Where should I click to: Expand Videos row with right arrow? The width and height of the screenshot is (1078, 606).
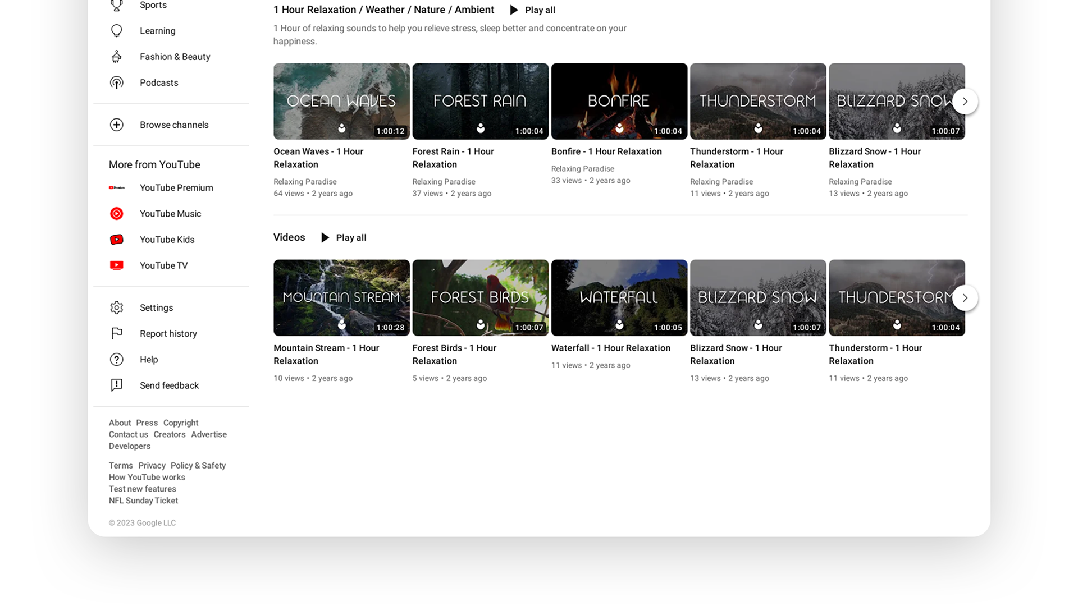tap(965, 298)
